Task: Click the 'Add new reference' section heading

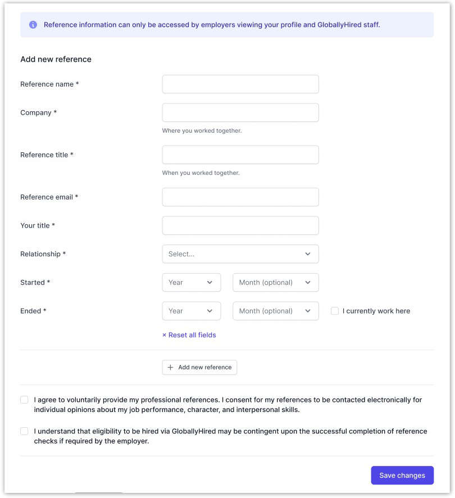Action: 56,60
